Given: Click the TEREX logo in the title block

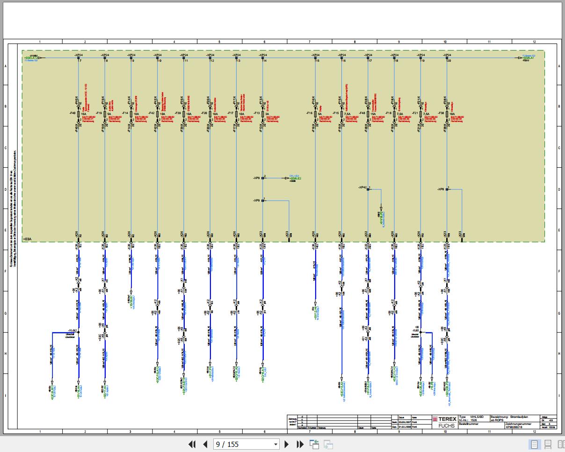Looking at the screenshot, I should coord(444,419).
